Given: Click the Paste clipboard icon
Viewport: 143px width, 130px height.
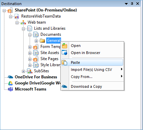Looking at the screenshot, I should (64, 62).
